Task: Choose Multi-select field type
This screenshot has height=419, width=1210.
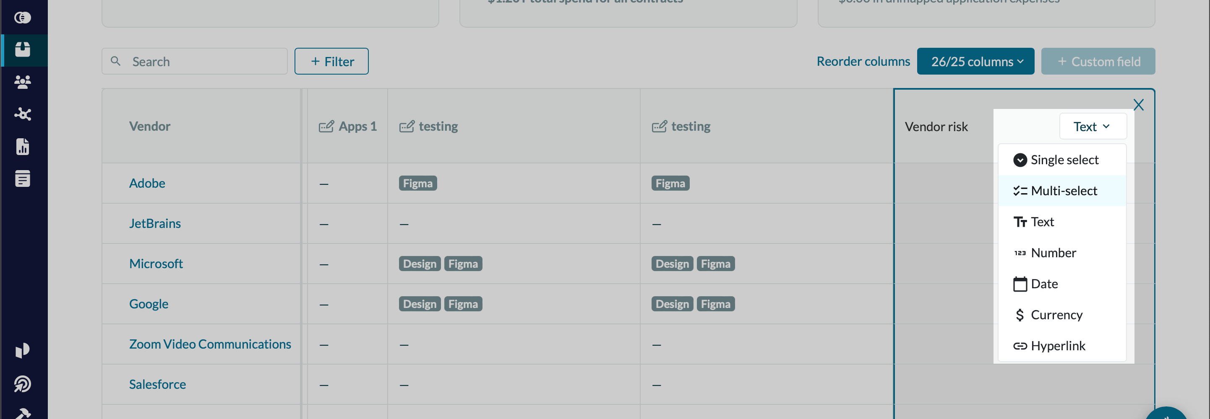Action: [x=1061, y=191]
